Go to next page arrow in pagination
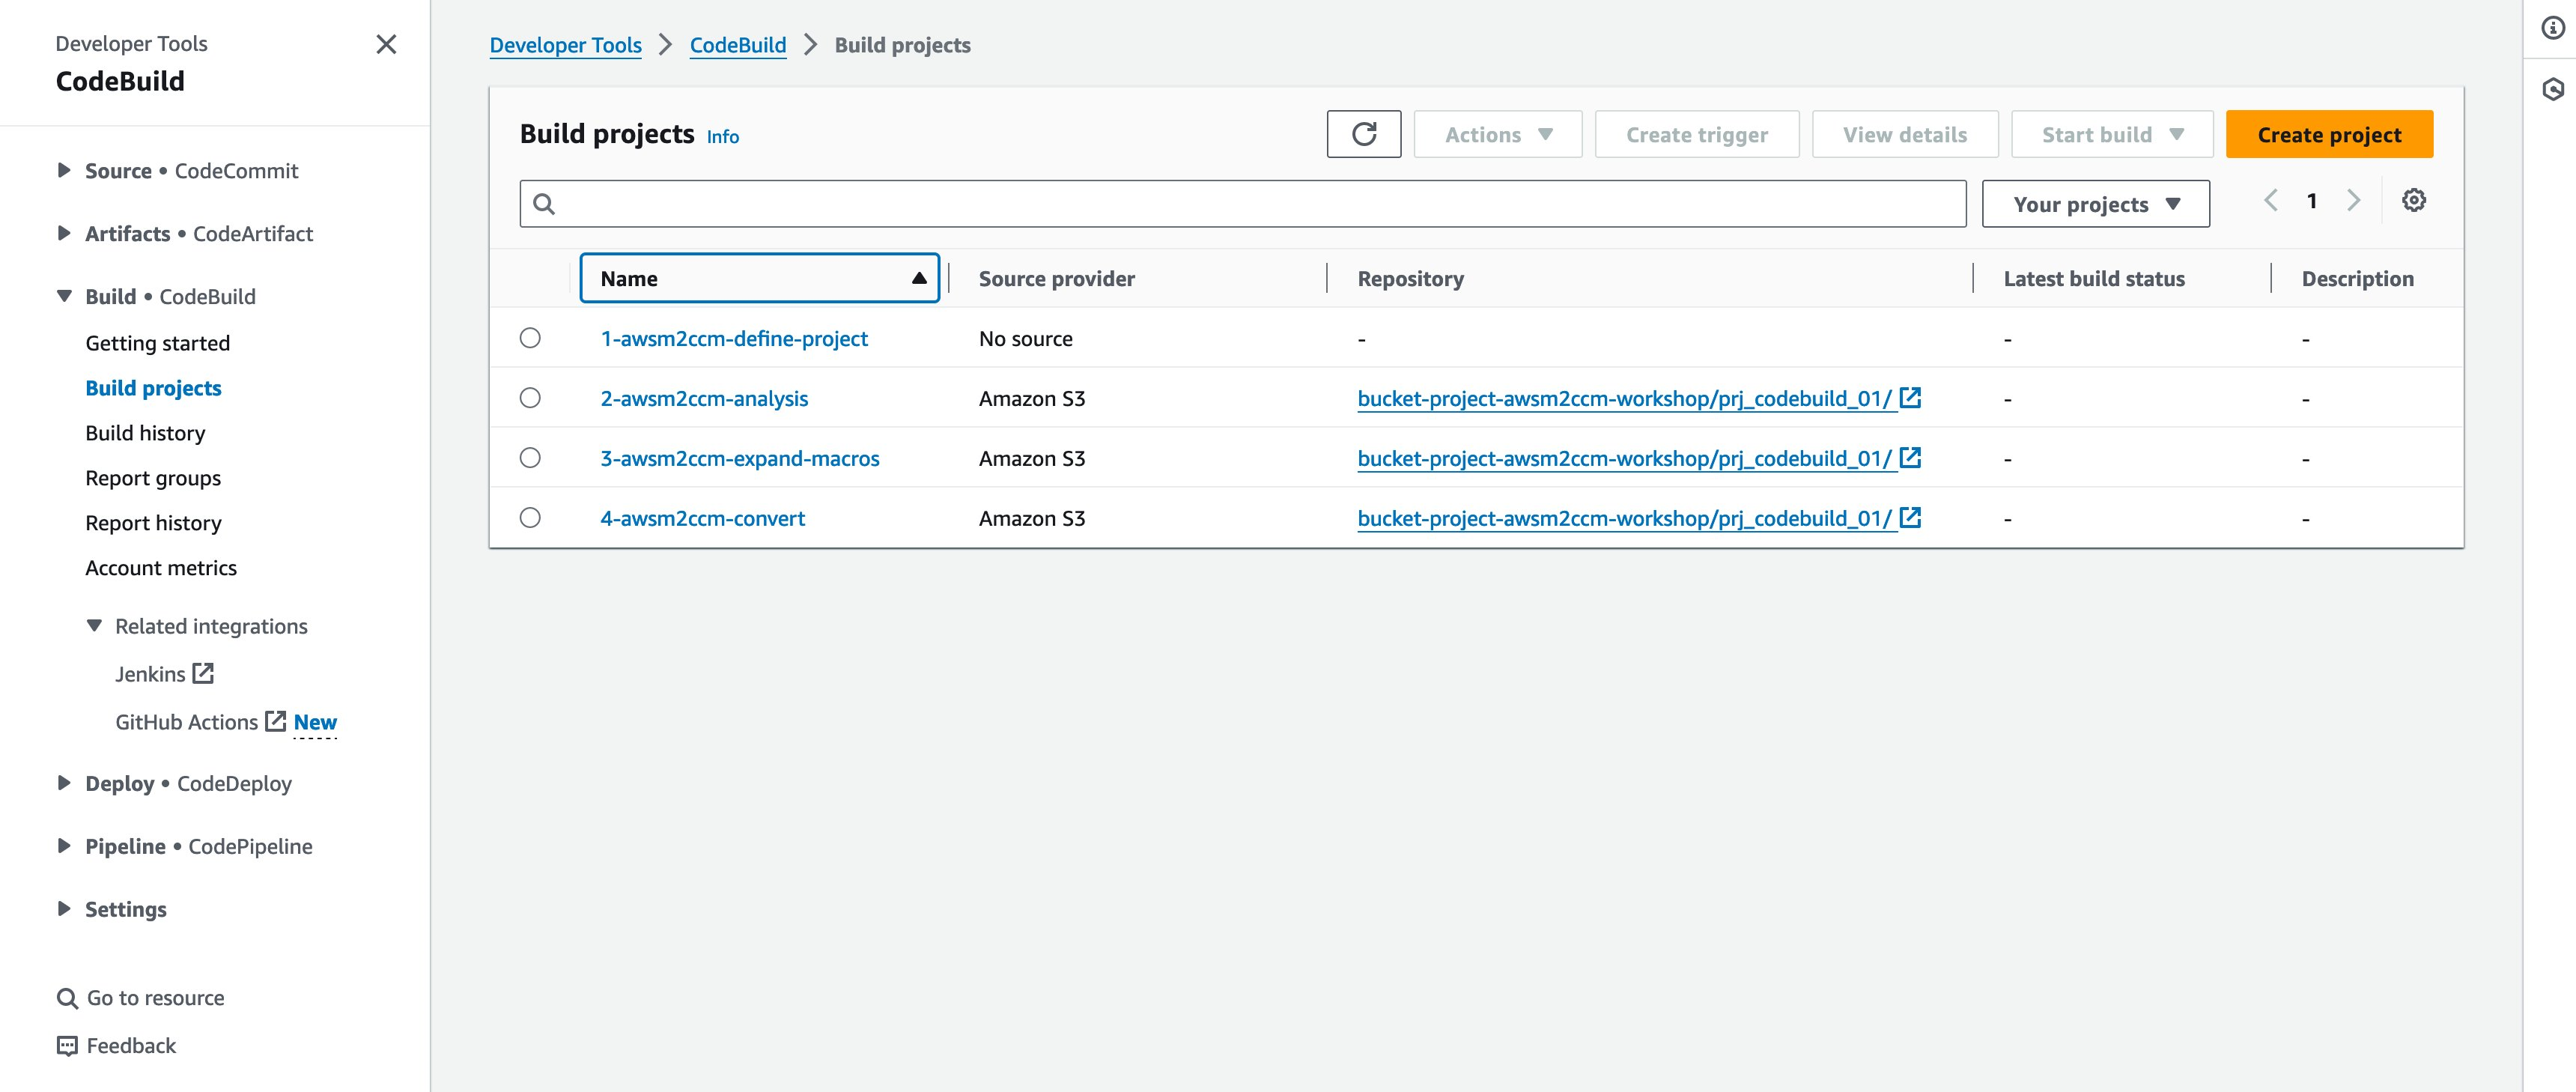Screen dimensions: 2576x1092 (x=2353, y=201)
